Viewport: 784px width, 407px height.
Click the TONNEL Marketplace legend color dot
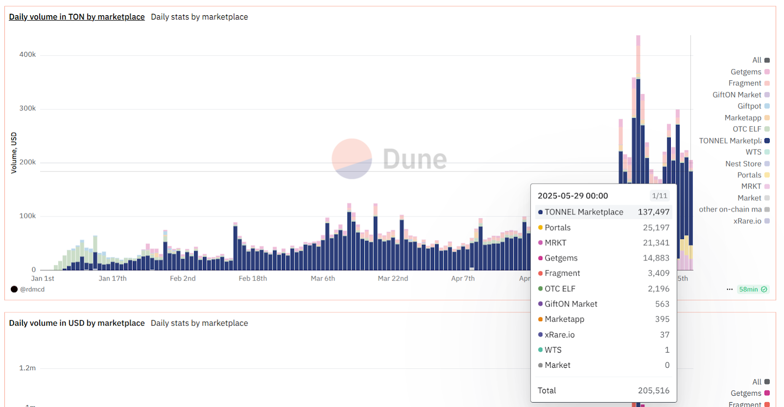[767, 141]
